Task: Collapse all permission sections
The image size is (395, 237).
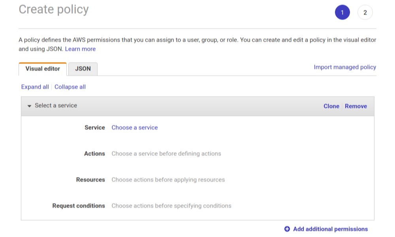Action: 70,87
